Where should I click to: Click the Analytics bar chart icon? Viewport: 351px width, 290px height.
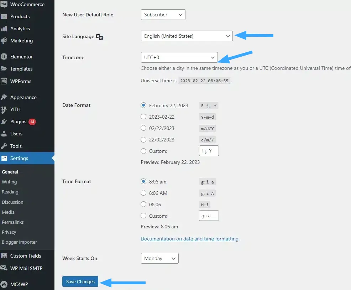pos(4,29)
